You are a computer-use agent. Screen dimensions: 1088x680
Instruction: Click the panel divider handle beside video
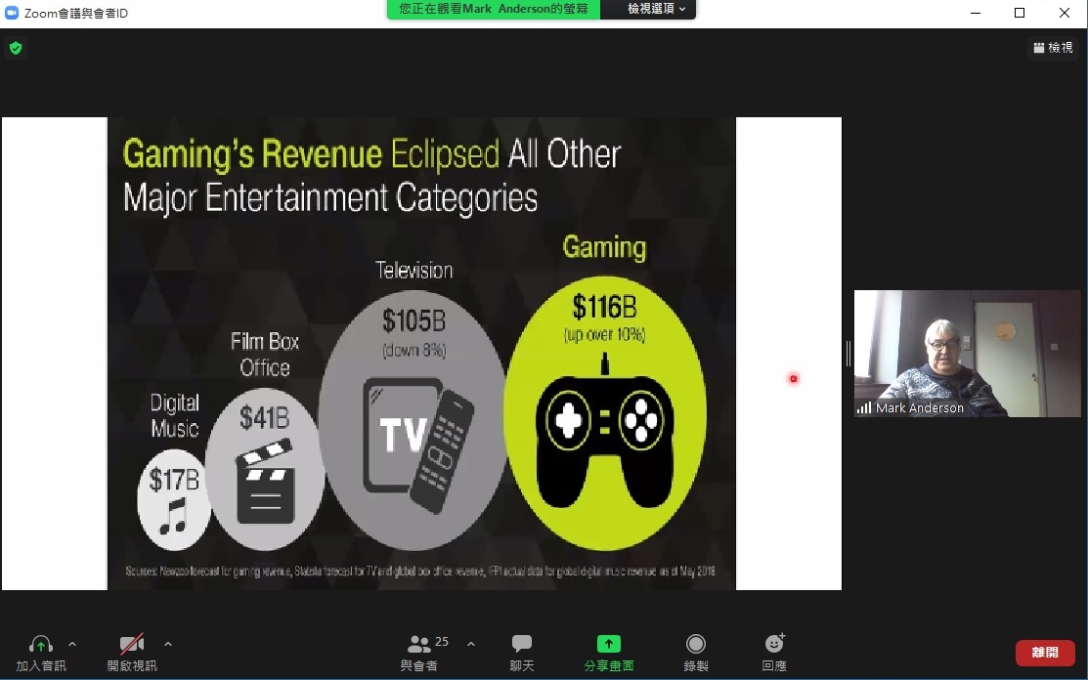point(848,354)
